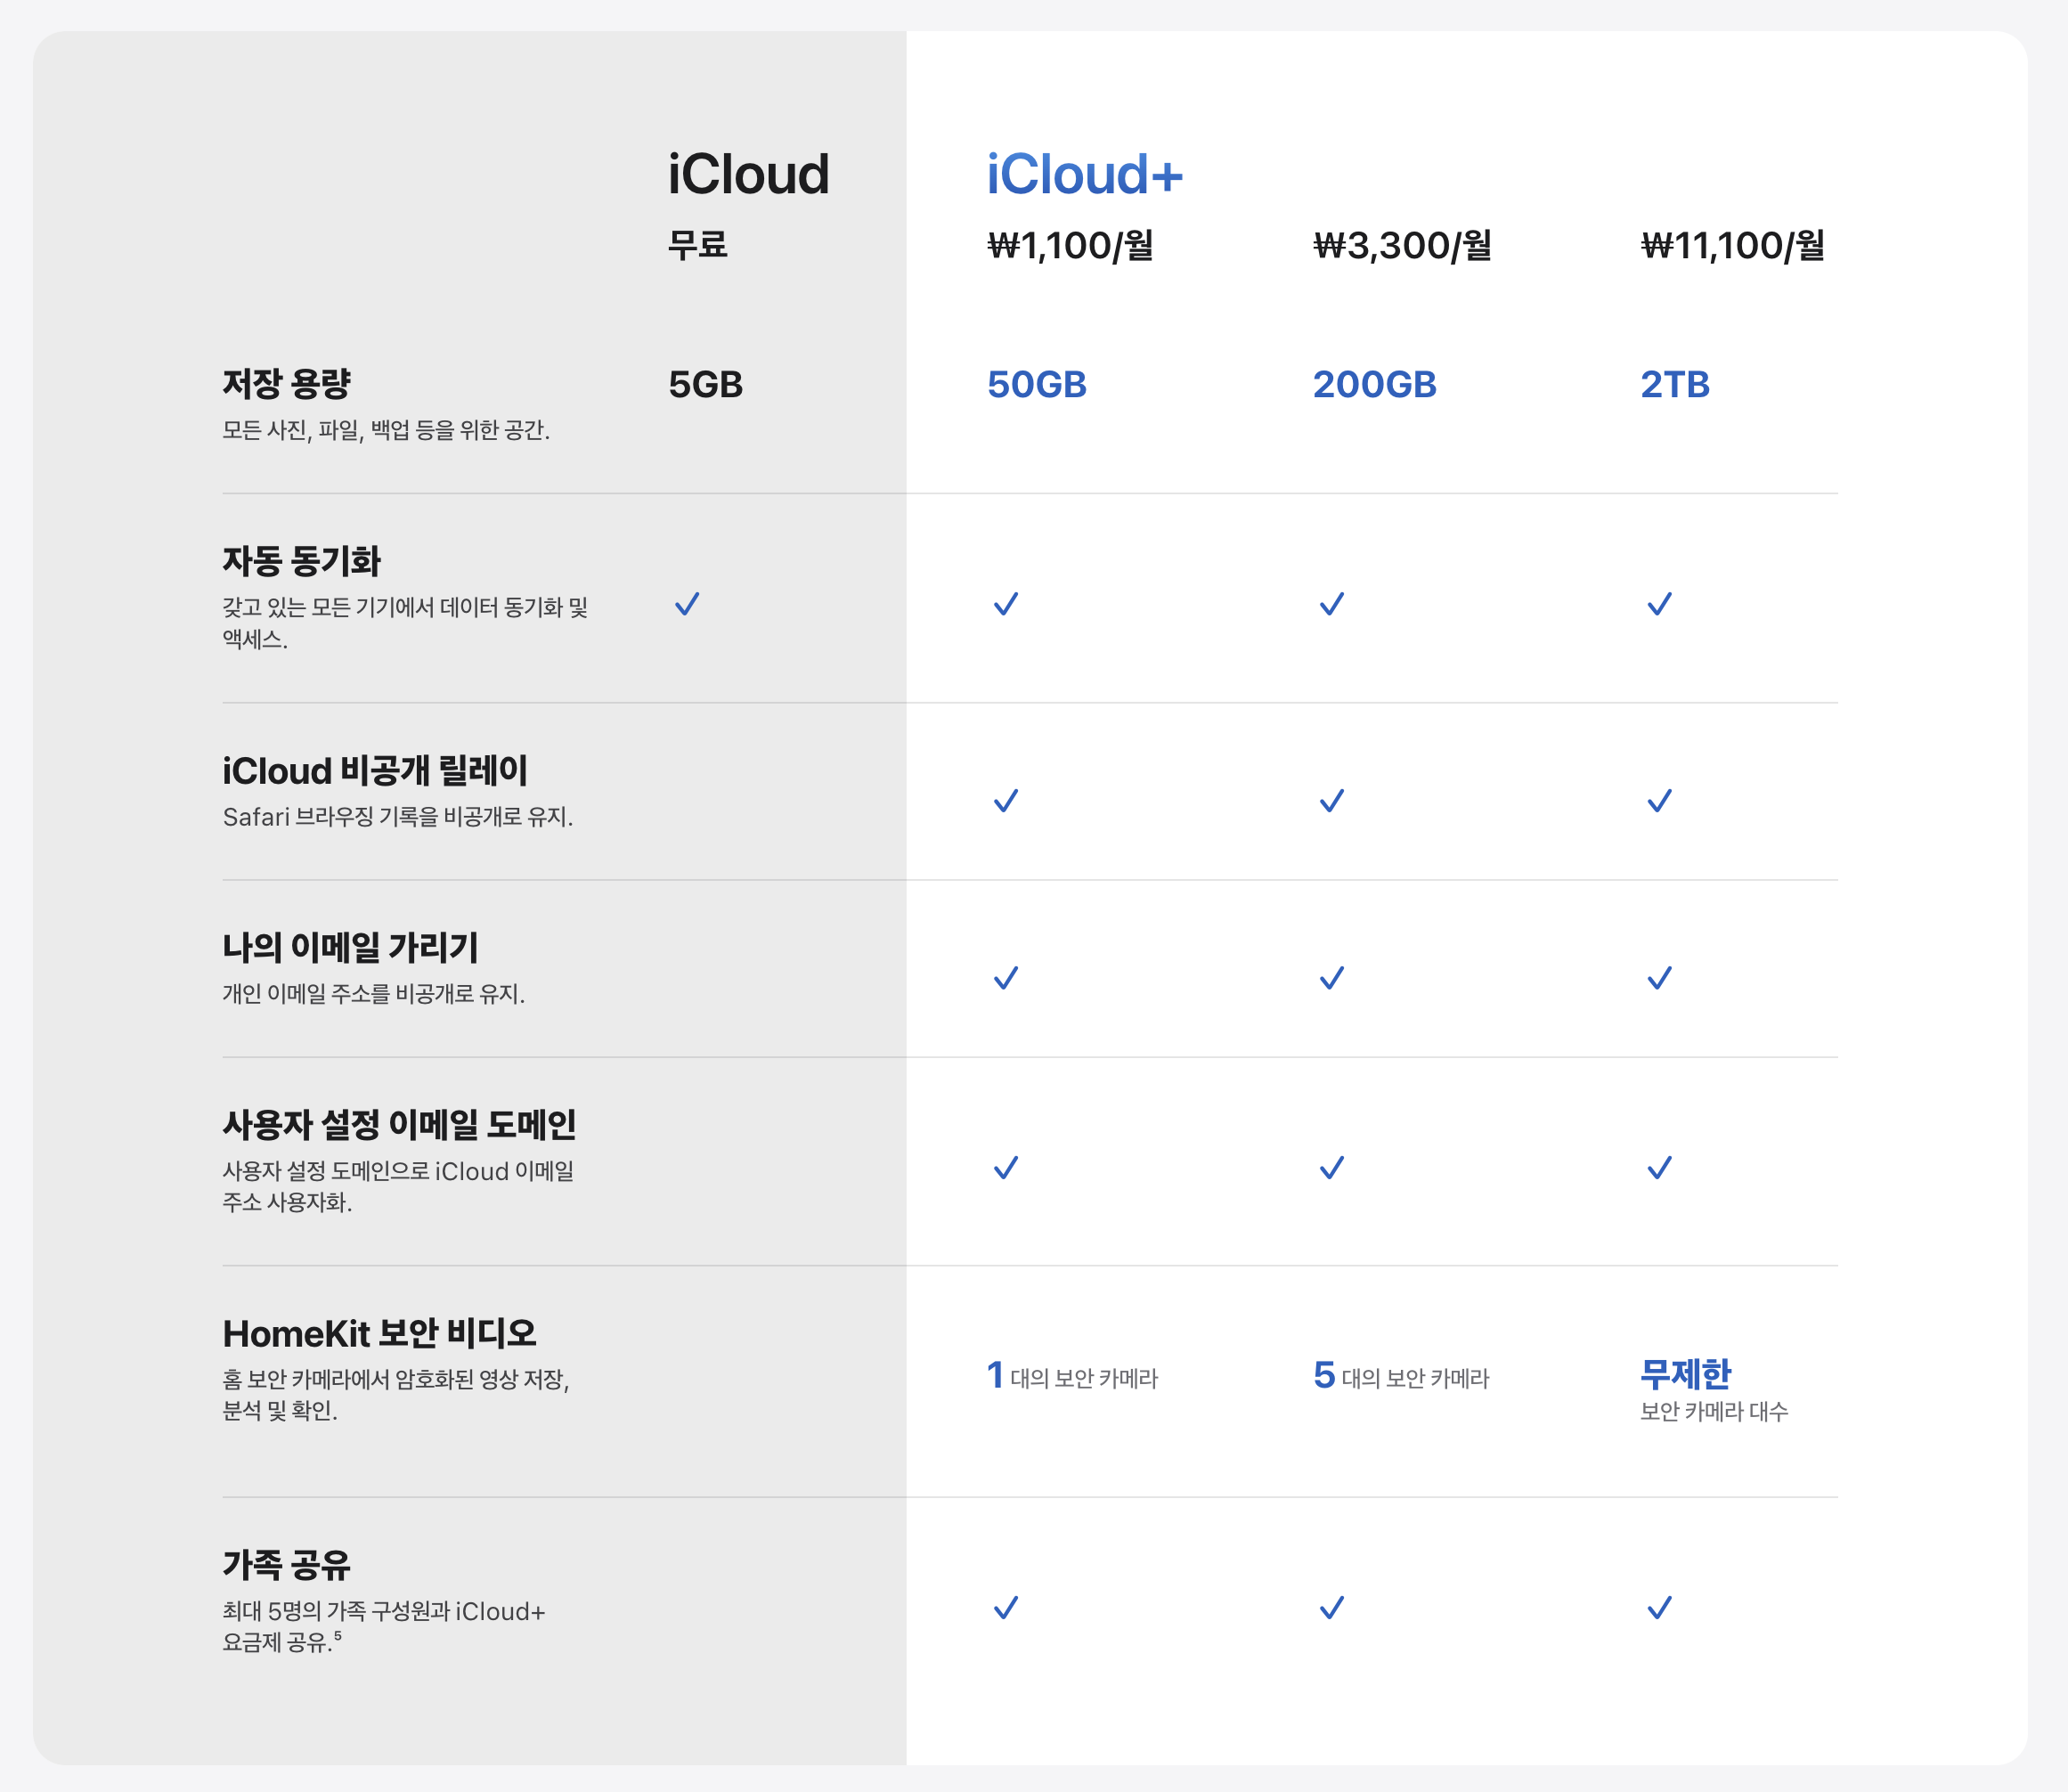Select the ₩1,100/월 price
Image resolution: width=2068 pixels, height=1792 pixels.
pyautogui.click(x=1071, y=245)
